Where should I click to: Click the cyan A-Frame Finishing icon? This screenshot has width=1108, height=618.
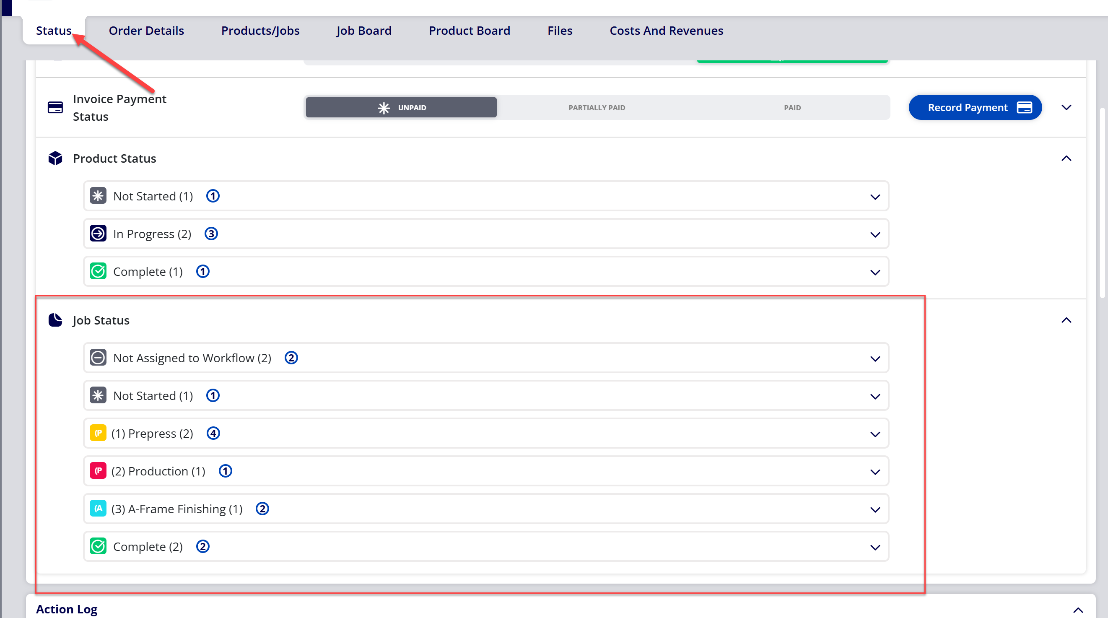point(98,509)
